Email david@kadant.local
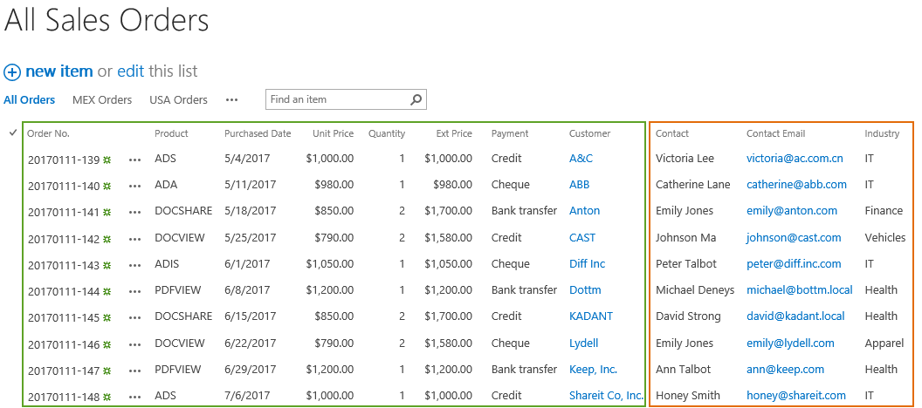 pyautogui.click(x=795, y=316)
